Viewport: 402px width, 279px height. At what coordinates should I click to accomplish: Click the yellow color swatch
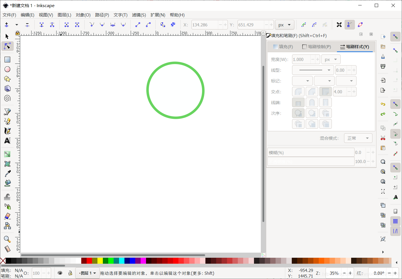(100, 261)
